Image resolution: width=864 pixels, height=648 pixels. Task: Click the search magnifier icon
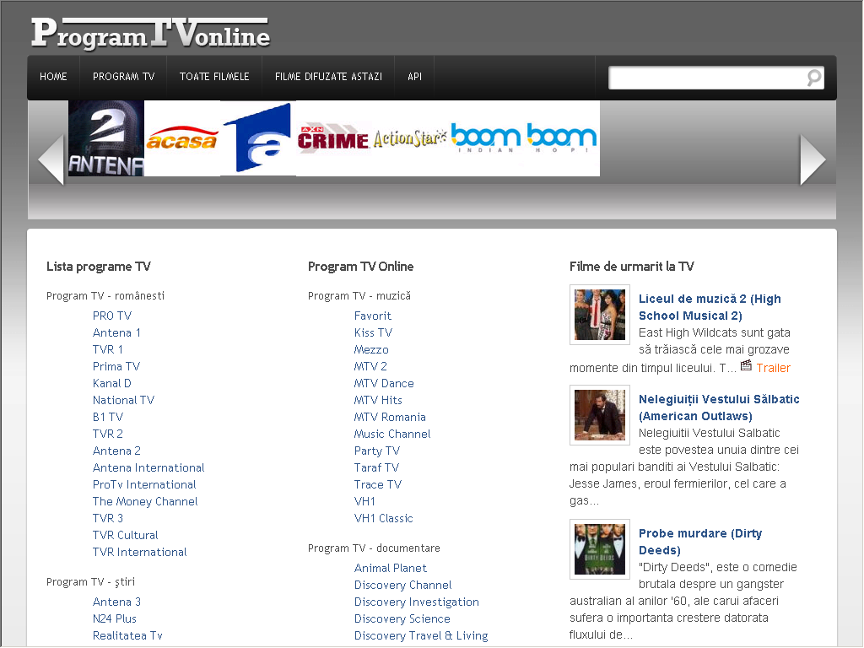[x=814, y=78]
